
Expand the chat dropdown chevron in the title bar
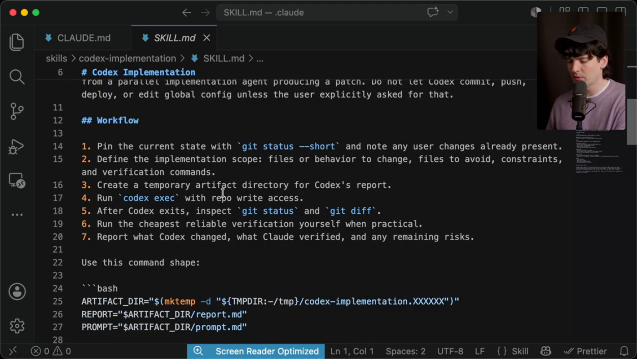click(x=450, y=12)
